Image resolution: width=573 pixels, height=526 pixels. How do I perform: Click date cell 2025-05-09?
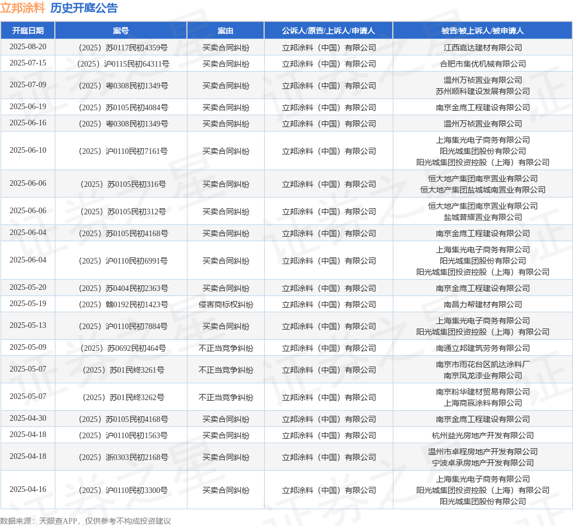pos(28,347)
